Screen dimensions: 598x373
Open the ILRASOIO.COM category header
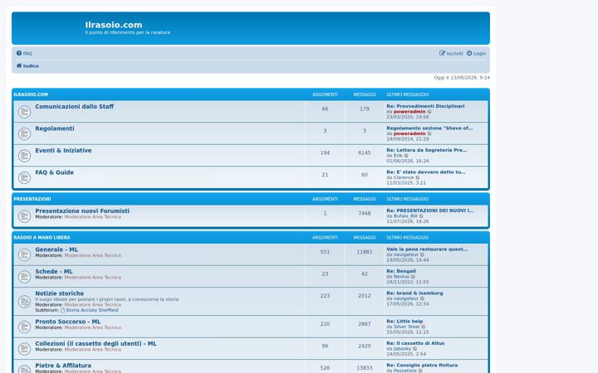[x=31, y=94]
